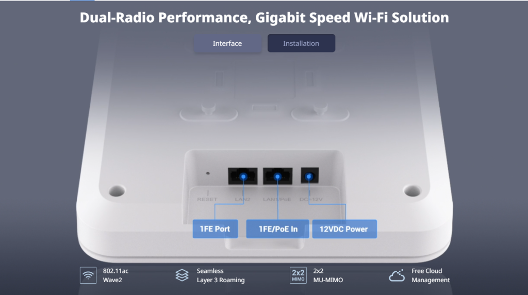Click the 802.11ac Wave2 text

pyautogui.click(x=115, y=275)
